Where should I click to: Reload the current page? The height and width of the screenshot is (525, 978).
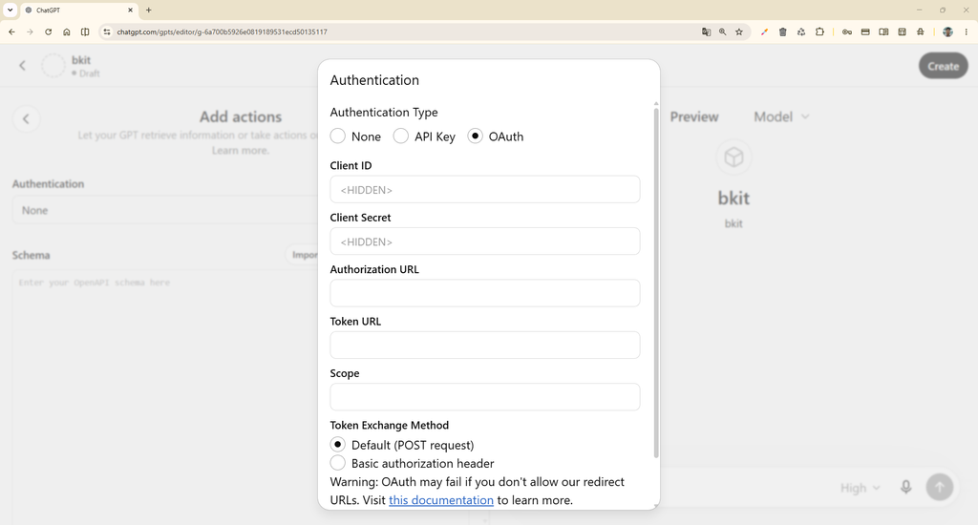pyautogui.click(x=48, y=31)
